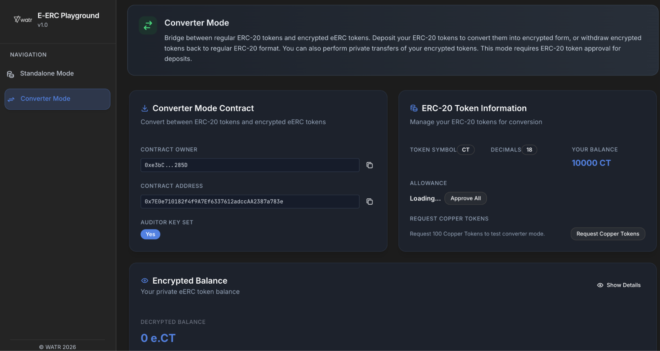Click the eye icon beside Encrypted Balance
The image size is (660, 351).
(144, 281)
